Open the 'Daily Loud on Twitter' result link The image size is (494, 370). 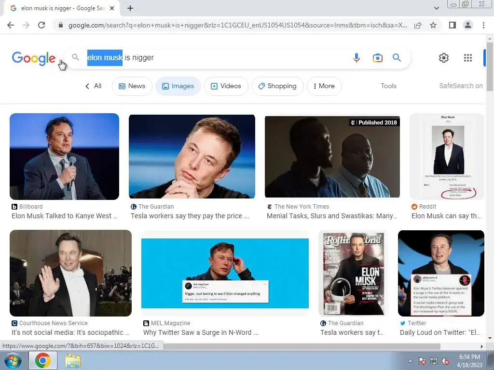[x=440, y=332]
